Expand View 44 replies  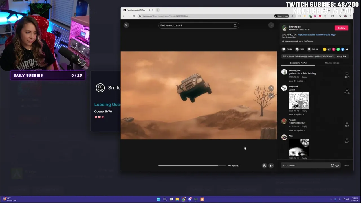[x=297, y=81]
